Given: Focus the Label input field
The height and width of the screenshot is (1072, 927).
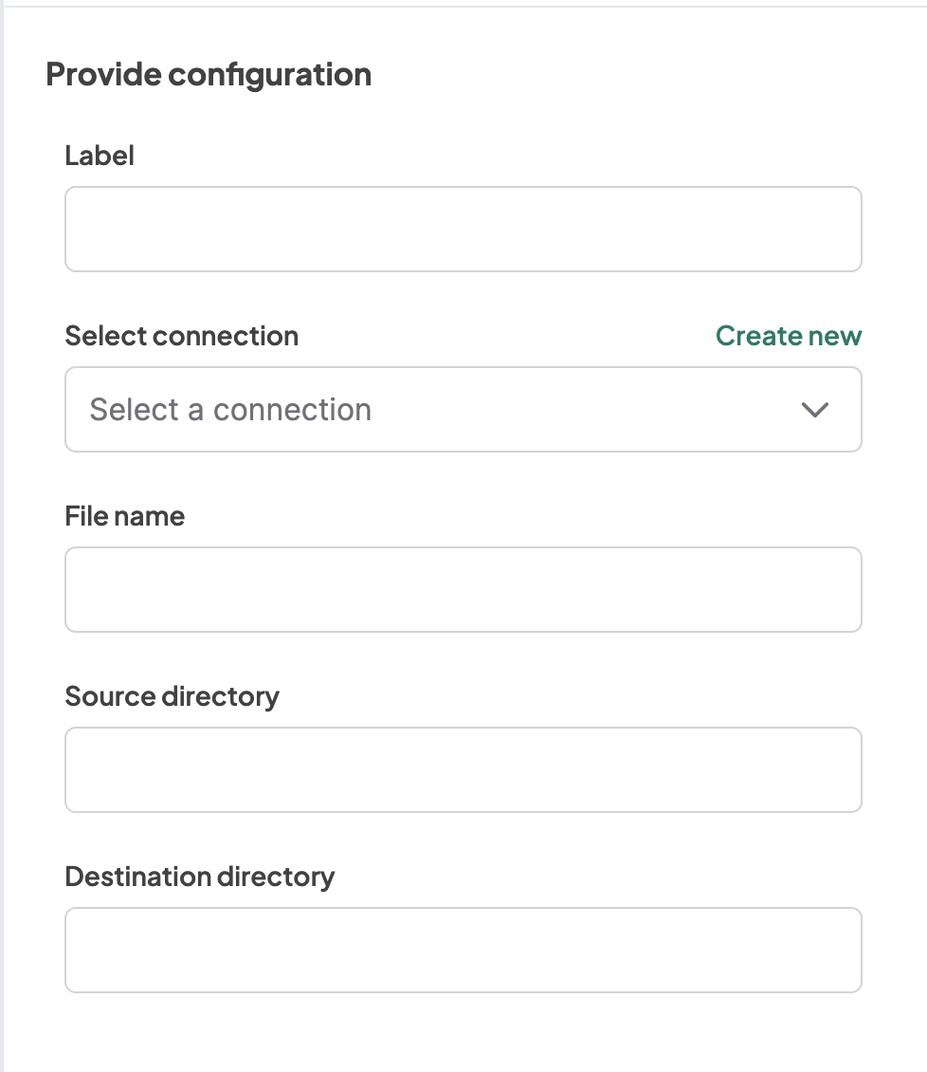Looking at the screenshot, I should click(x=463, y=230).
